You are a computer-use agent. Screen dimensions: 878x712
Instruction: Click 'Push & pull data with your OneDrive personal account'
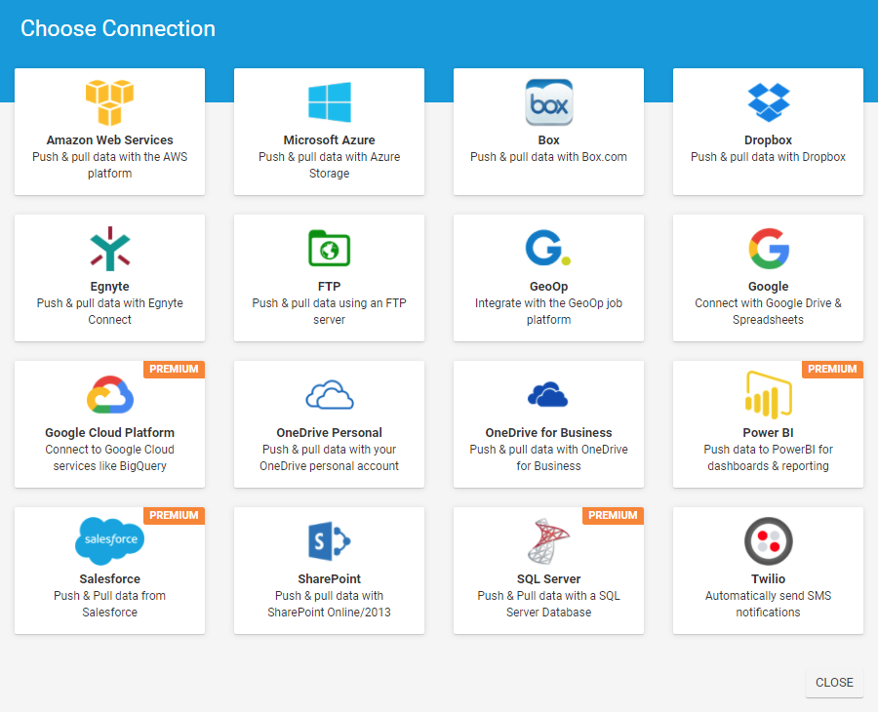click(330, 457)
